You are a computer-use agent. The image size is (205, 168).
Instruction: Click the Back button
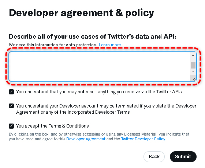point(154,157)
